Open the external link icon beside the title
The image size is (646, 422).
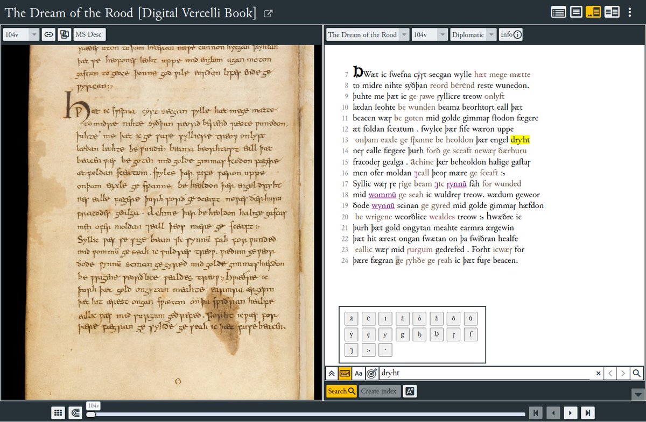point(268,14)
